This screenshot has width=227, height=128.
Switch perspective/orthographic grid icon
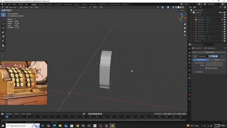pos(185,35)
